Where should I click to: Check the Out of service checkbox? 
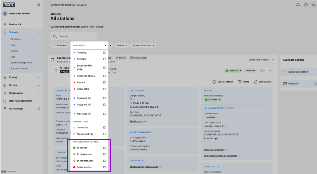click(104, 167)
